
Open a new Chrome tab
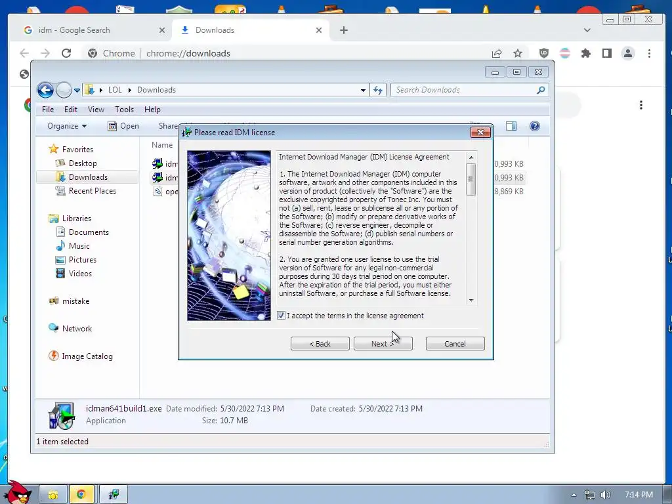(344, 30)
